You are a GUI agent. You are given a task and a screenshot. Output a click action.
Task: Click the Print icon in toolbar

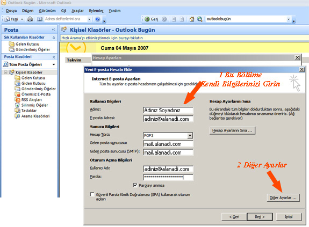(30, 19)
